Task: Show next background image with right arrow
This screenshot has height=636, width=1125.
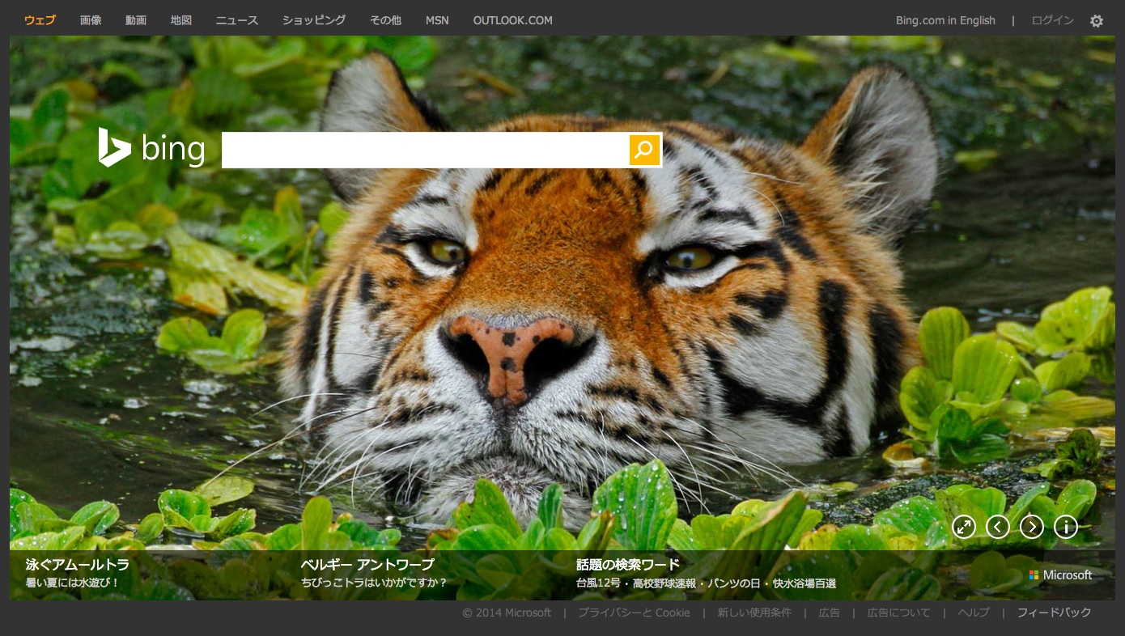Action: click(x=1031, y=527)
